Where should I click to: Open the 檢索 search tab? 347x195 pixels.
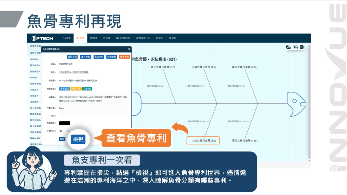click(x=67, y=38)
